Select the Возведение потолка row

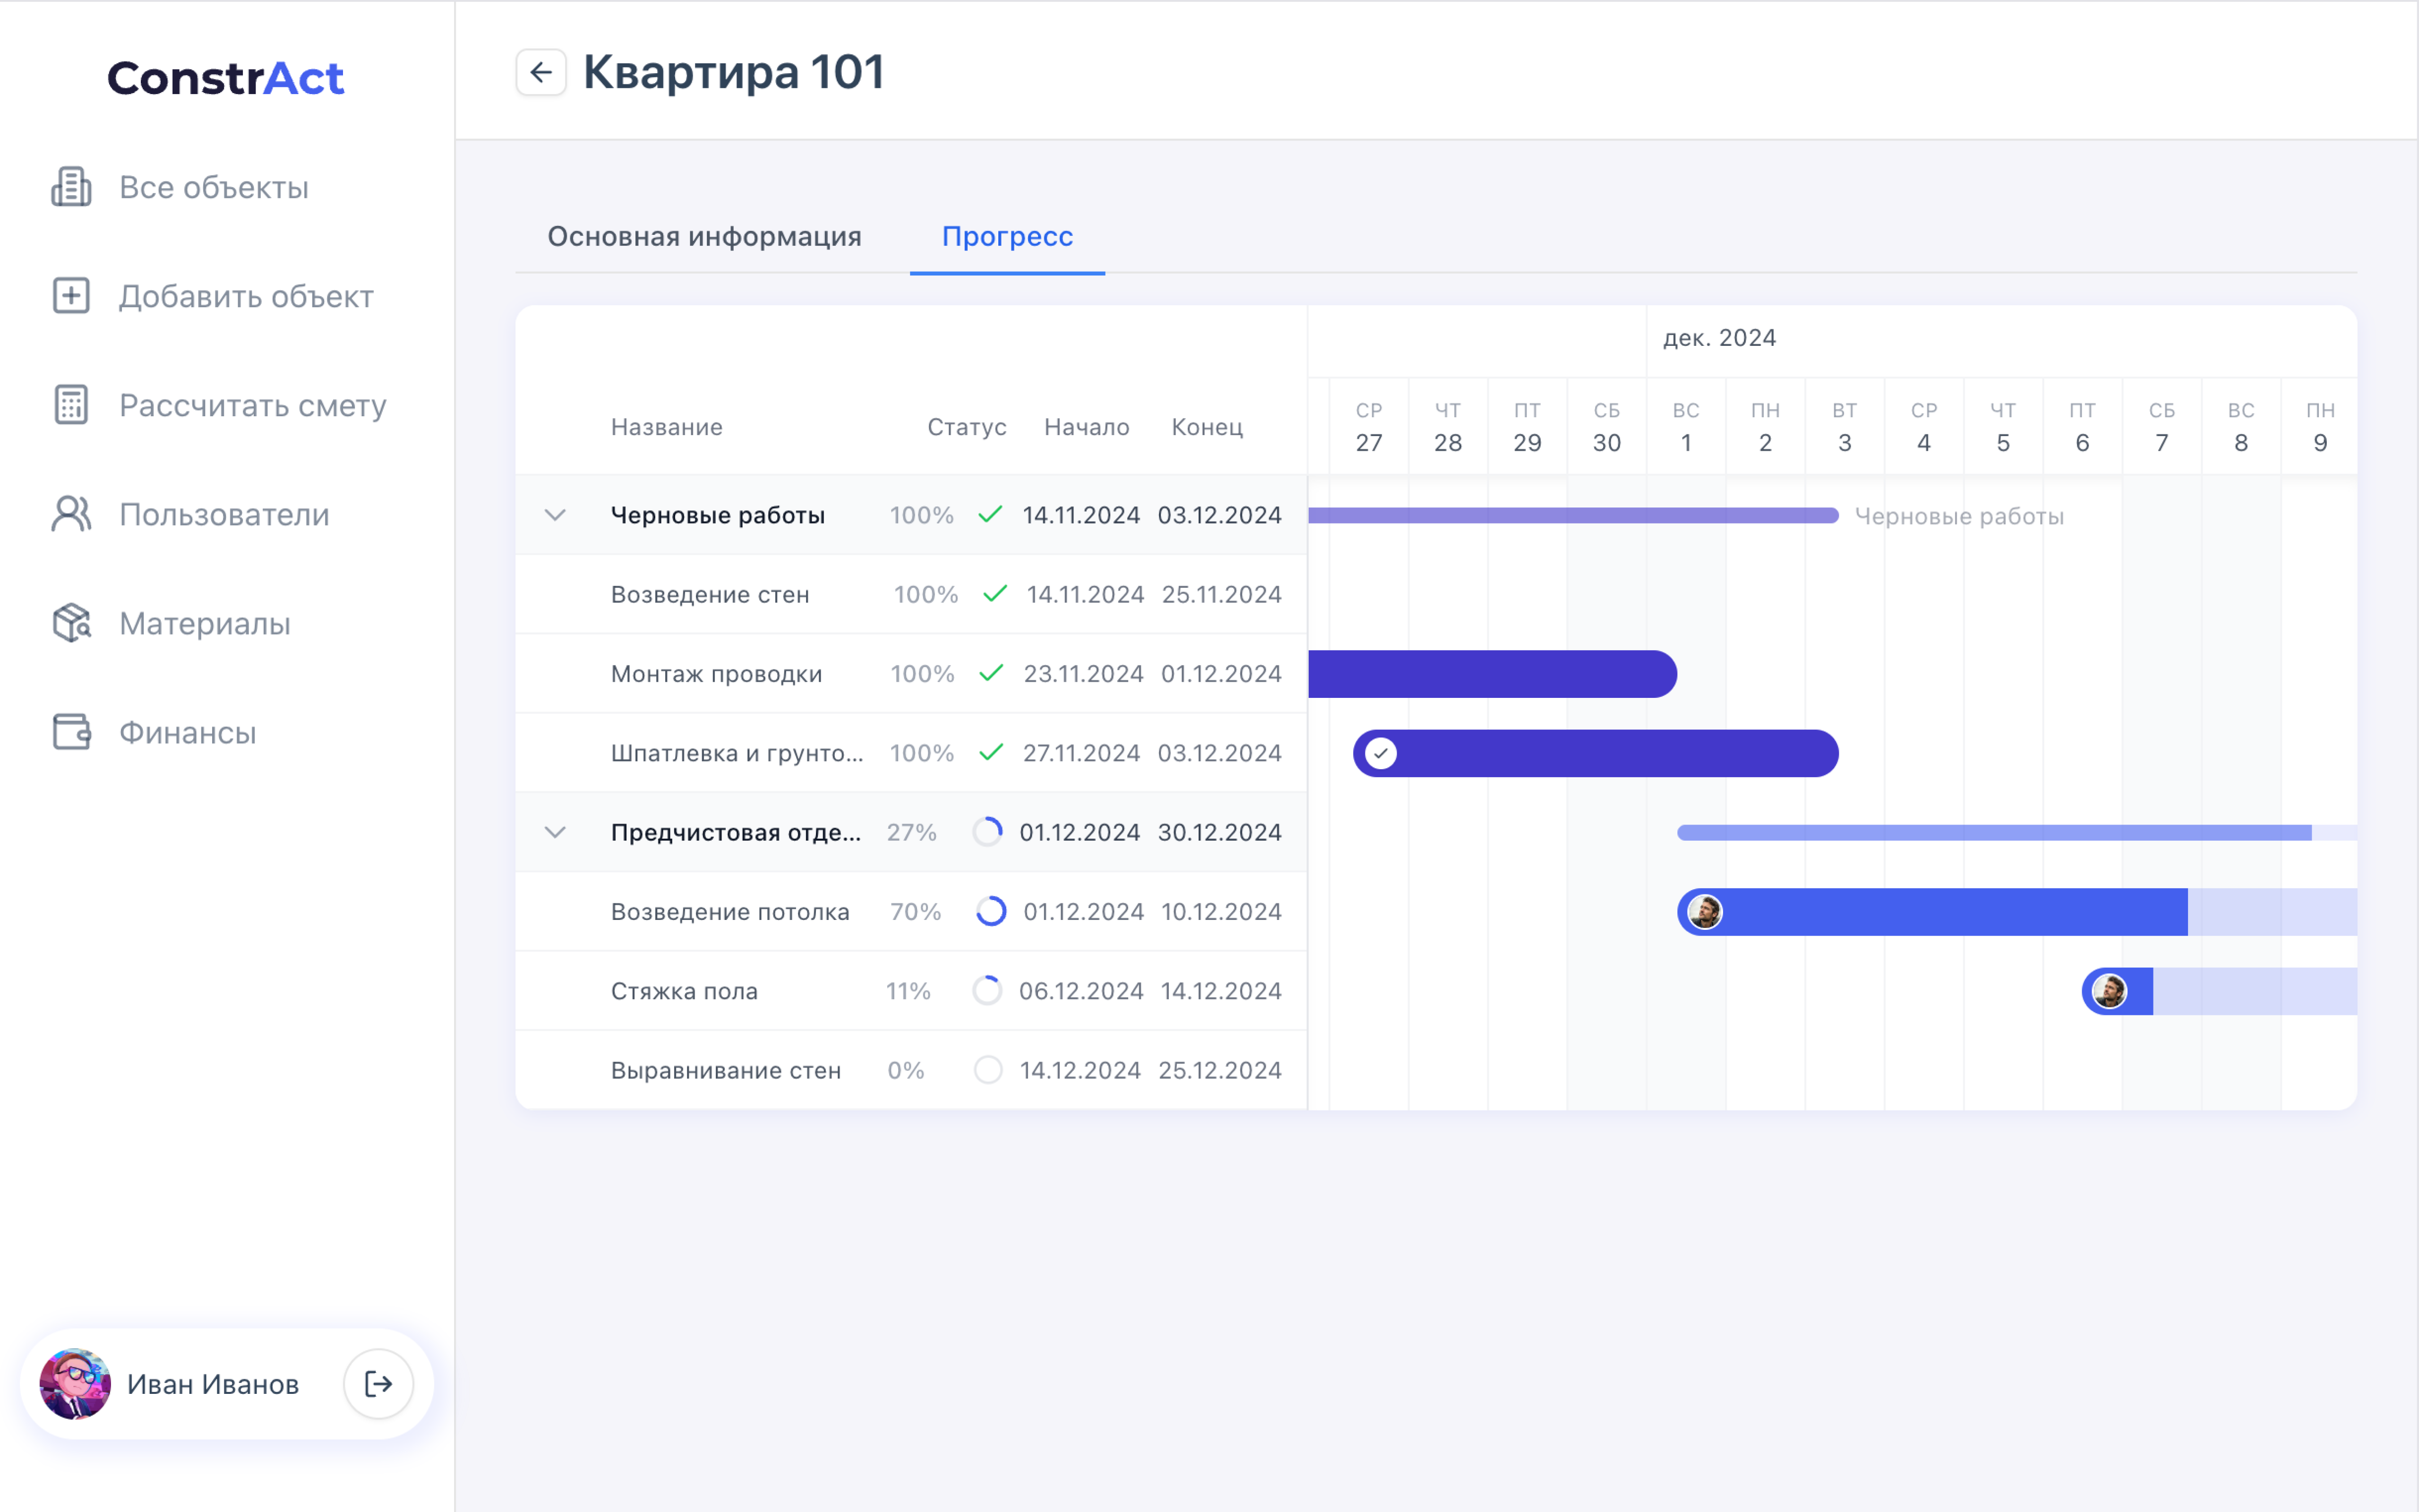(x=910, y=911)
